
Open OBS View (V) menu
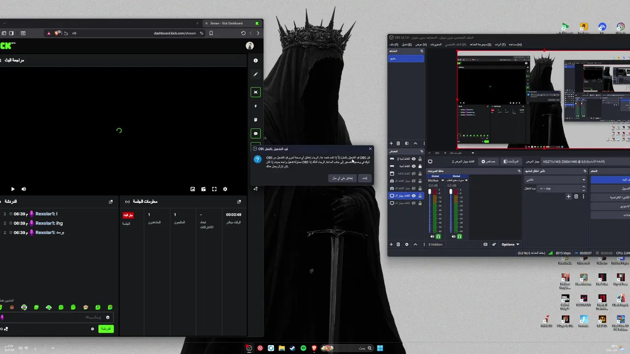pos(421,44)
